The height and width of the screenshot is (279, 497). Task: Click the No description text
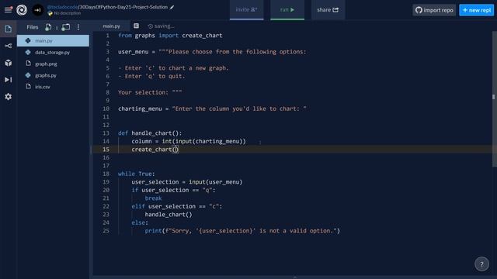point(68,13)
